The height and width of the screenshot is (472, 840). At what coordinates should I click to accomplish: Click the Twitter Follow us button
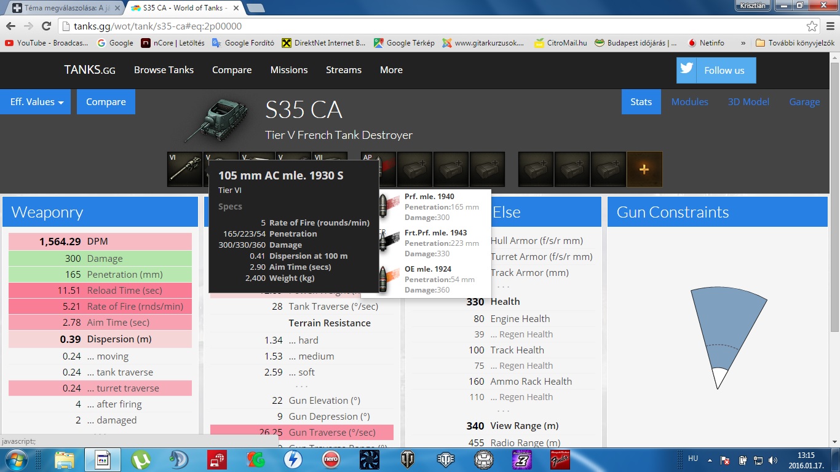click(x=716, y=70)
